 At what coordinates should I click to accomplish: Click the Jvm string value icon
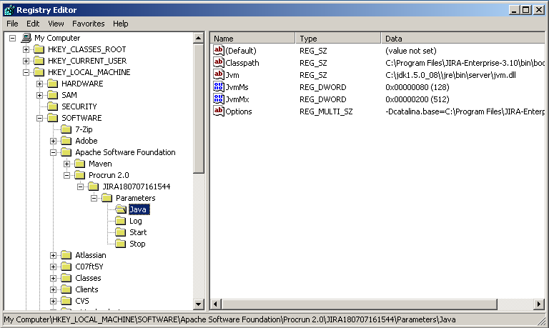tap(219, 75)
